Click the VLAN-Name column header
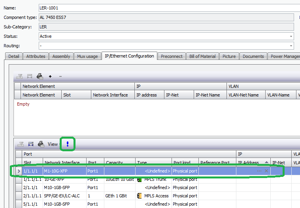The image size is (300, 208). click(281, 95)
